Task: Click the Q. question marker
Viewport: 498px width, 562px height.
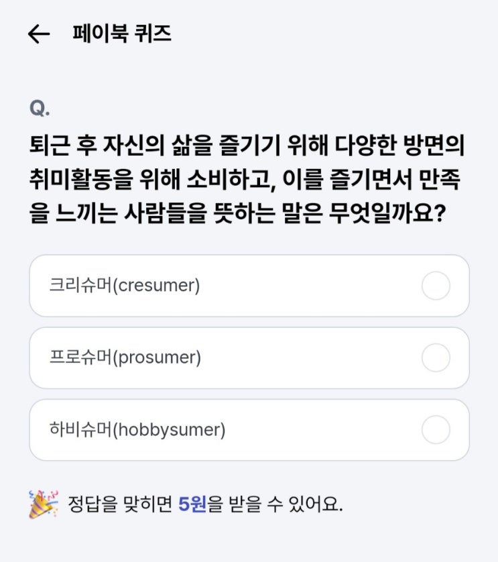Action: [x=40, y=108]
